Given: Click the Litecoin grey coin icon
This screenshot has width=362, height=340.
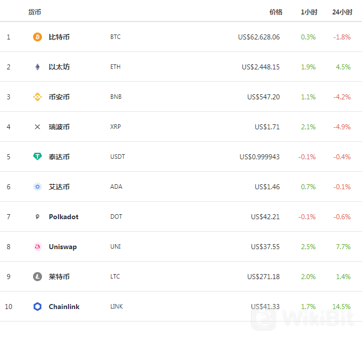Looking at the screenshot, I should tap(37, 277).
